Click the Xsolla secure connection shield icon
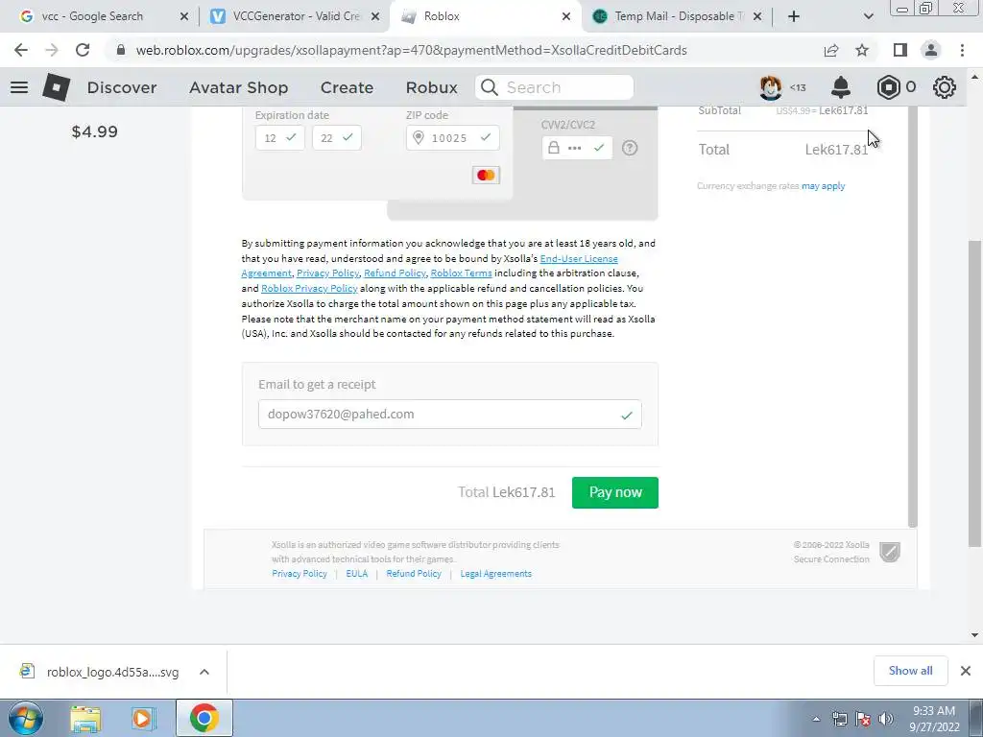Viewport: 983px width, 737px height. [x=890, y=552]
